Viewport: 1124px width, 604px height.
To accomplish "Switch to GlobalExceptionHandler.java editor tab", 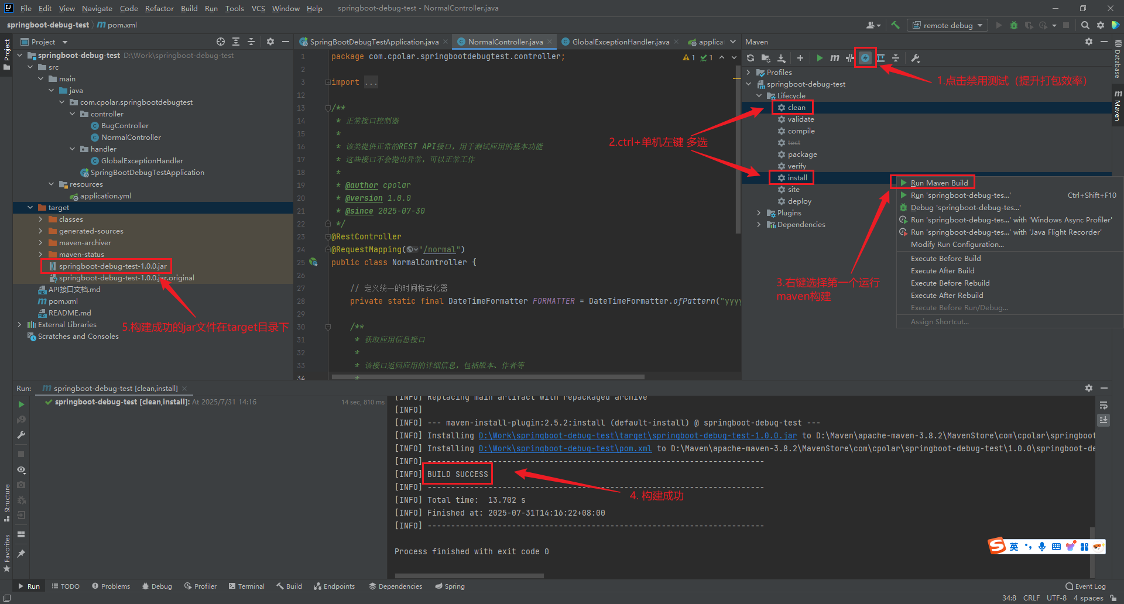I will pyautogui.click(x=620, y=42).
